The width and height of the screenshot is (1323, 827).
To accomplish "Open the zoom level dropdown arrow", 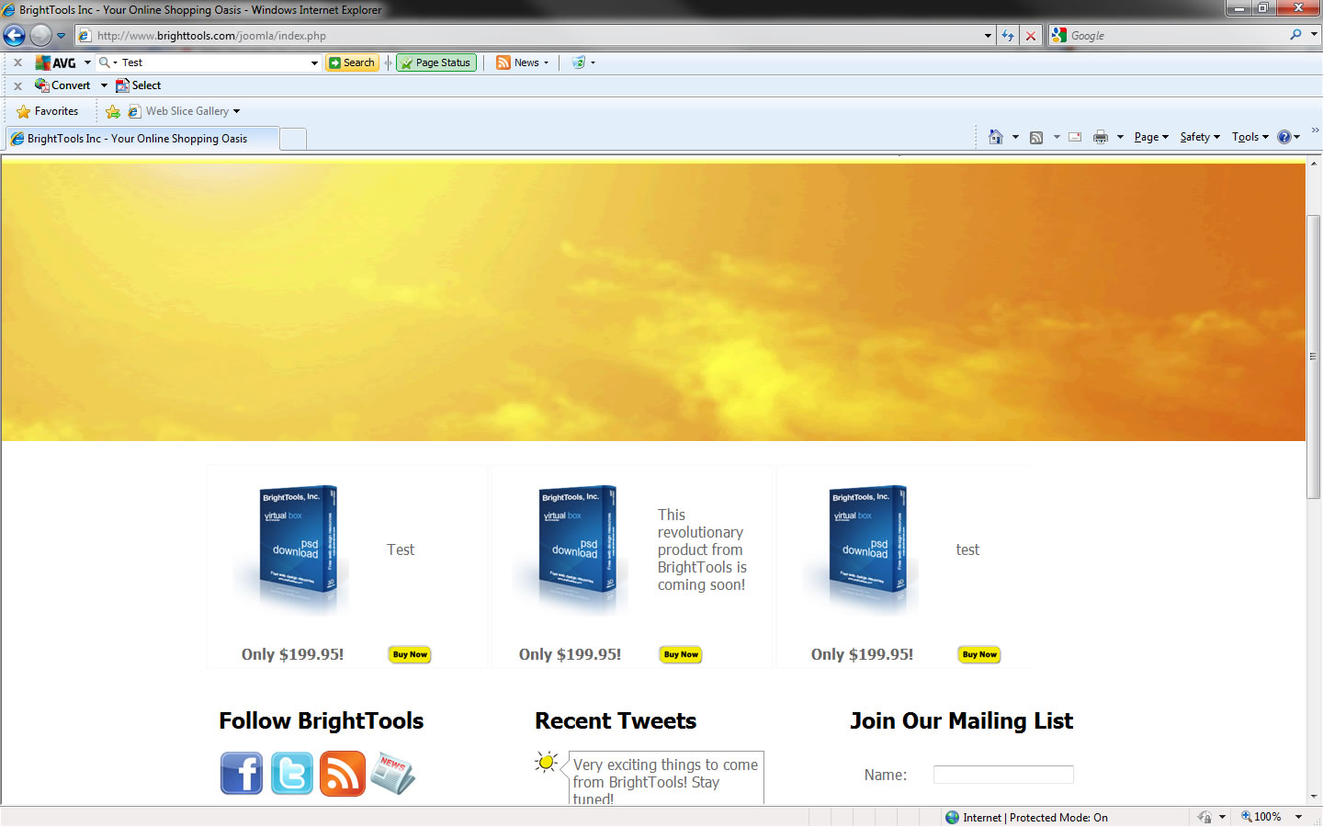I will point(1298,817).
